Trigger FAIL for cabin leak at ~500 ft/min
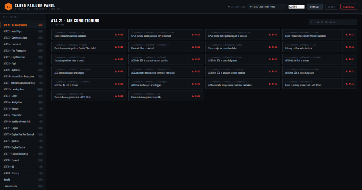Viewport: 362px width, 190px height. tap(350, 84)
